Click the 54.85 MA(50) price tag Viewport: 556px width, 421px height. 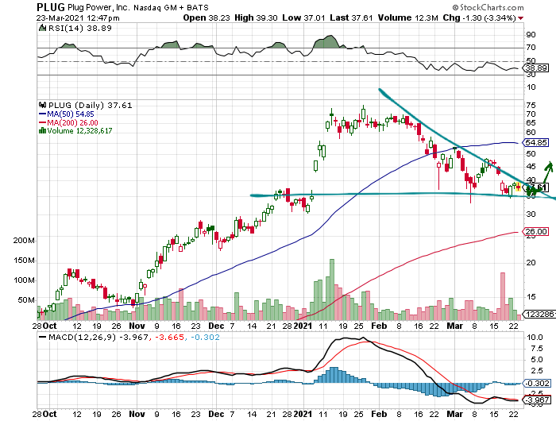536,142
